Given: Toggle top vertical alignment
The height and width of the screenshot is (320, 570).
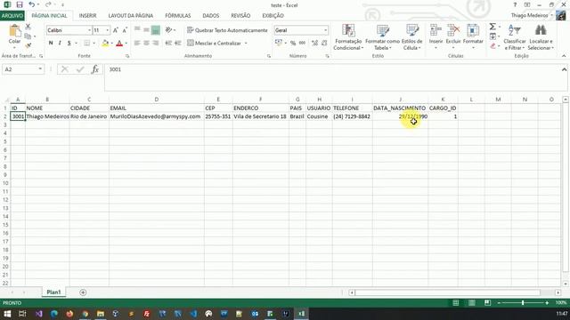Looking at the screenshot, I should tap(137, 30).
